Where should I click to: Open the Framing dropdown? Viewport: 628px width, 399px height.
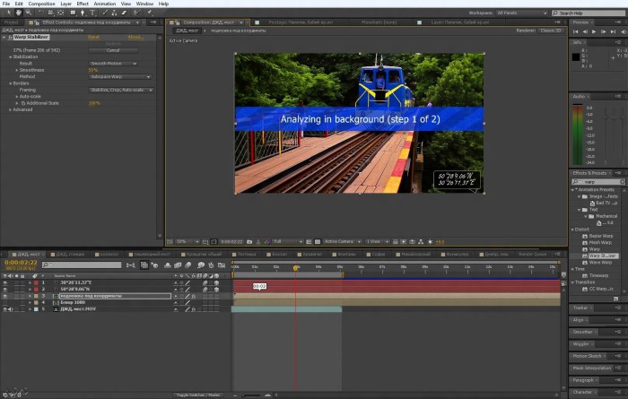click(121, 90)
